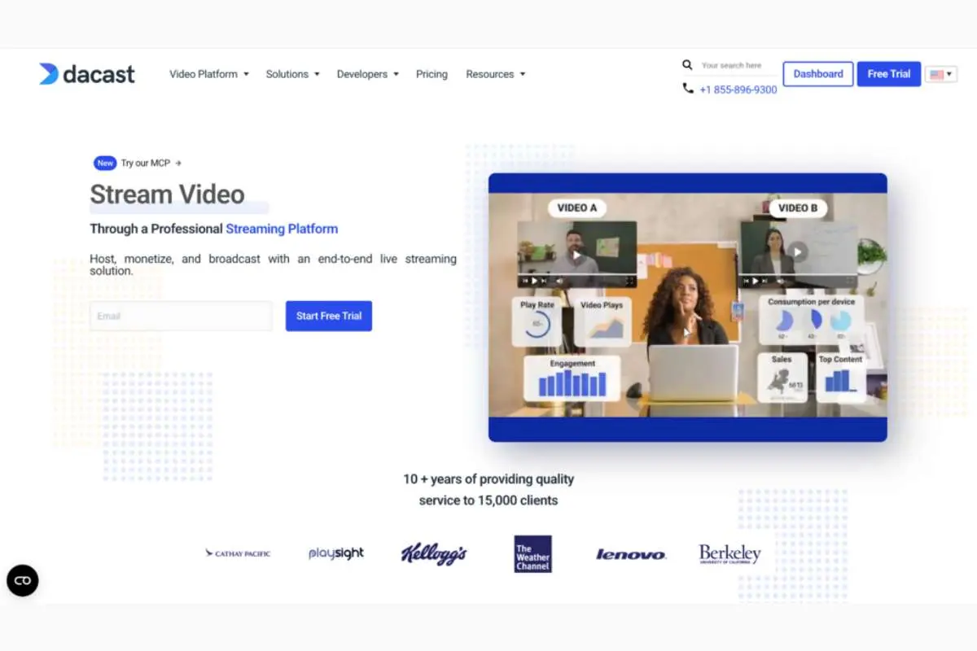977x651 pixels.
Task: Click the Cathay Pacific logo
Action: [238, 553]
